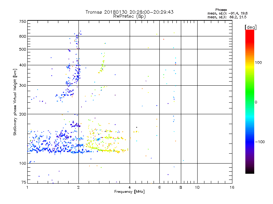
Task: Click the 'RwPretec (8p)' subtitle
Action: click(x=129, y=16)
